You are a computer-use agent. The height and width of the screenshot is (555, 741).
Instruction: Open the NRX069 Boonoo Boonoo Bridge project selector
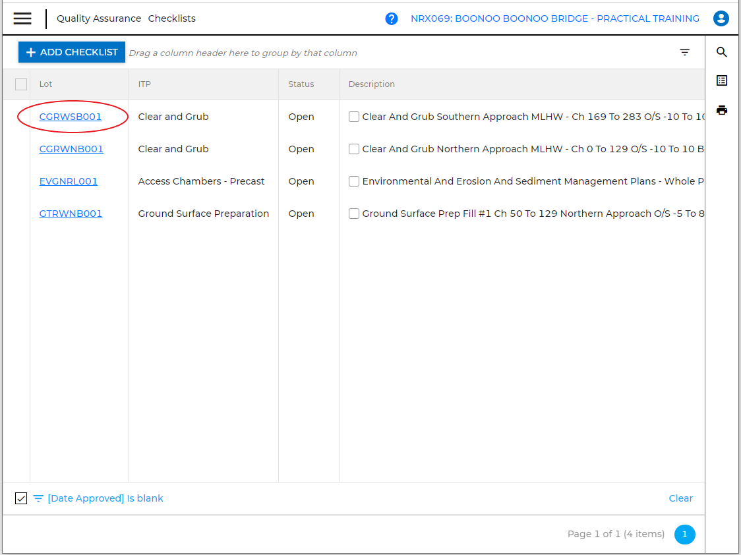pyautogui.click(x=555, y=18)
